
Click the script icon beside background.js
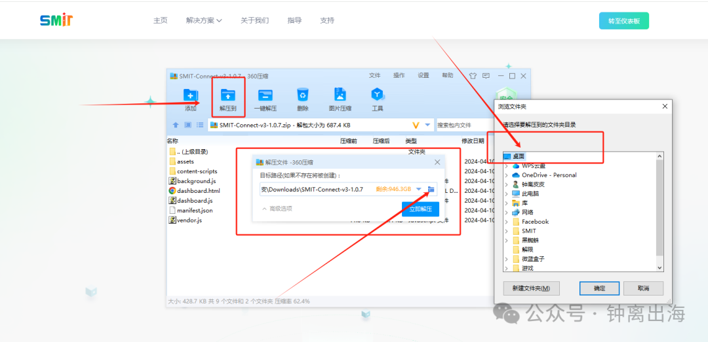(172, 180)
